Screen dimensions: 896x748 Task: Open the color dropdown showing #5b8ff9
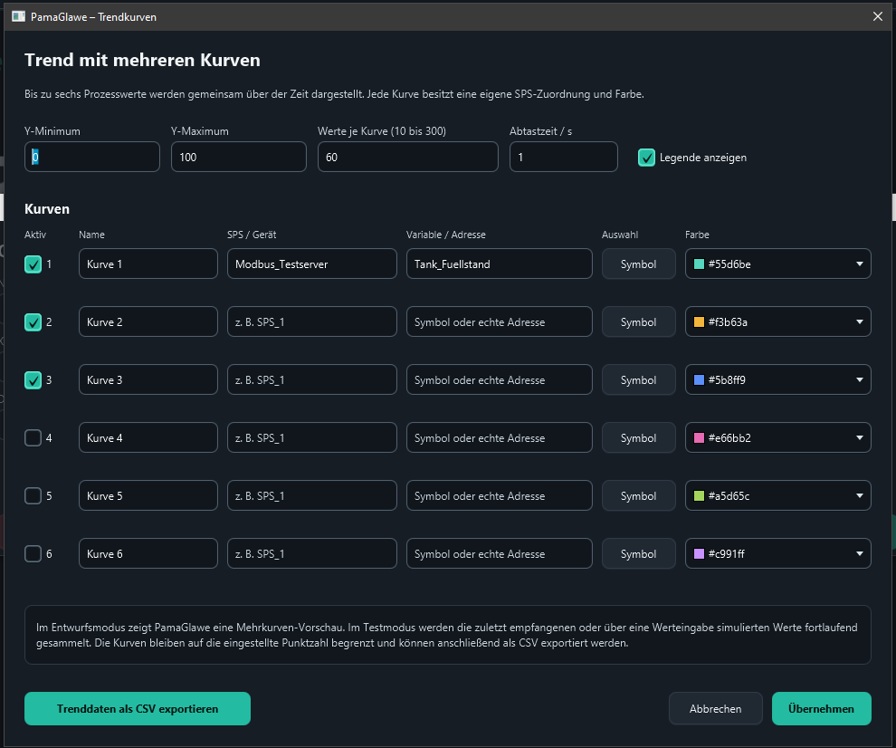pyautogui.click(x=777, y=379)
